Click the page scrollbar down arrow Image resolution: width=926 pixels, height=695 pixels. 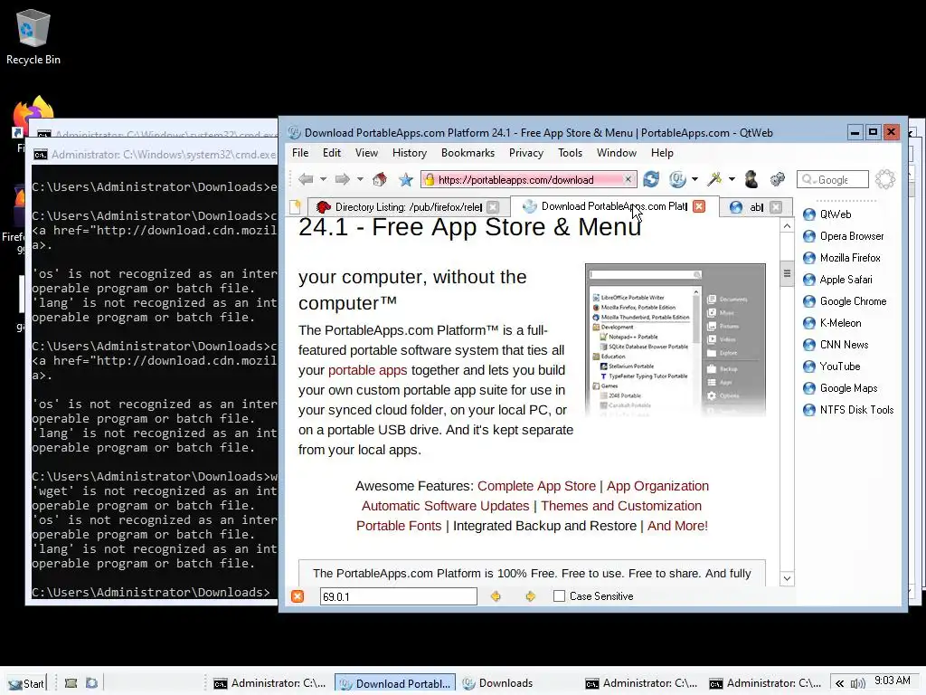click(x=787, y=578)
